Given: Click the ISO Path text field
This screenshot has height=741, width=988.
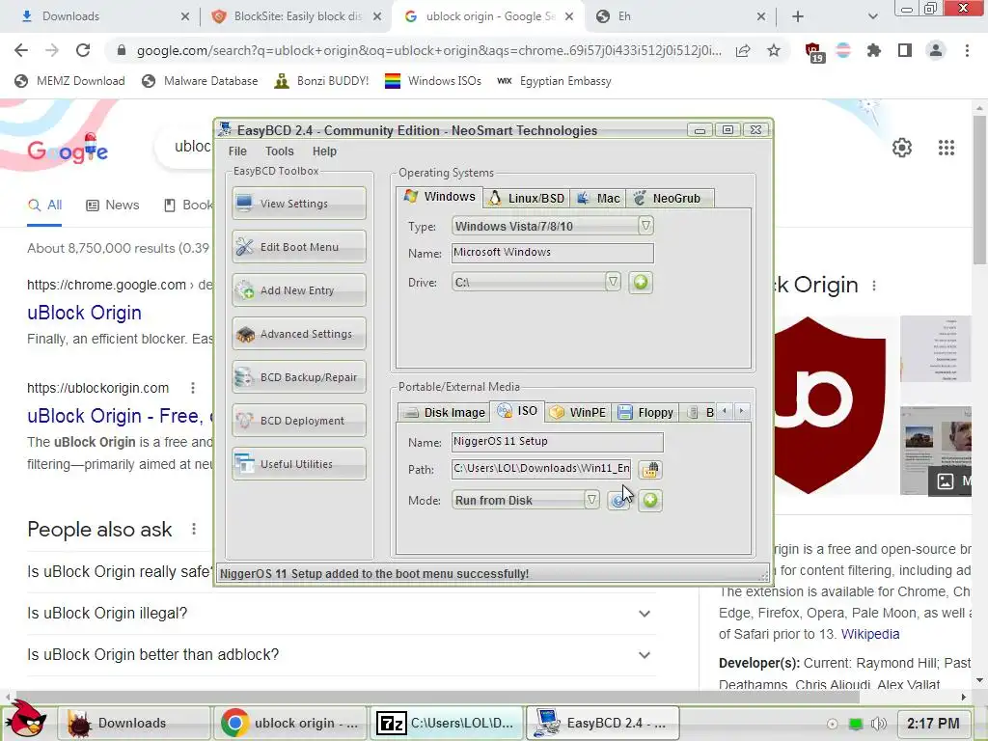Looking at the screenshot, I should (x=541, y=469).
